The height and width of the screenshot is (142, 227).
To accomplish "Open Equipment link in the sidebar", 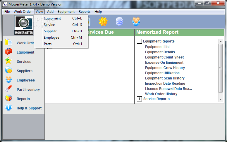I will [x=25, y=52].
